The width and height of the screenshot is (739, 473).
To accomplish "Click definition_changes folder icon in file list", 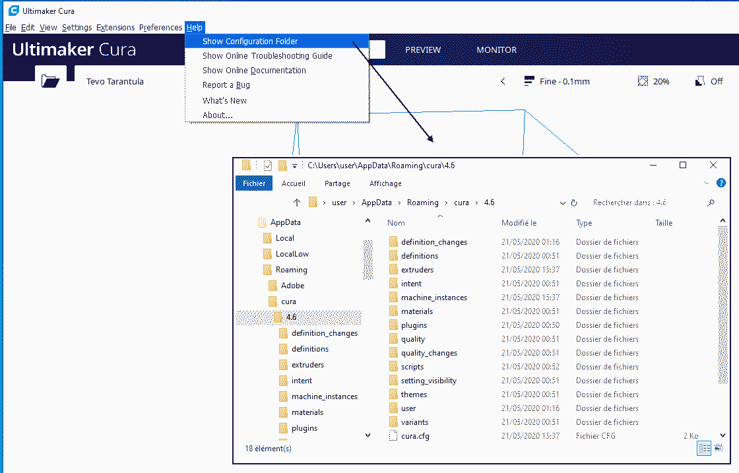I will (393, 241).
